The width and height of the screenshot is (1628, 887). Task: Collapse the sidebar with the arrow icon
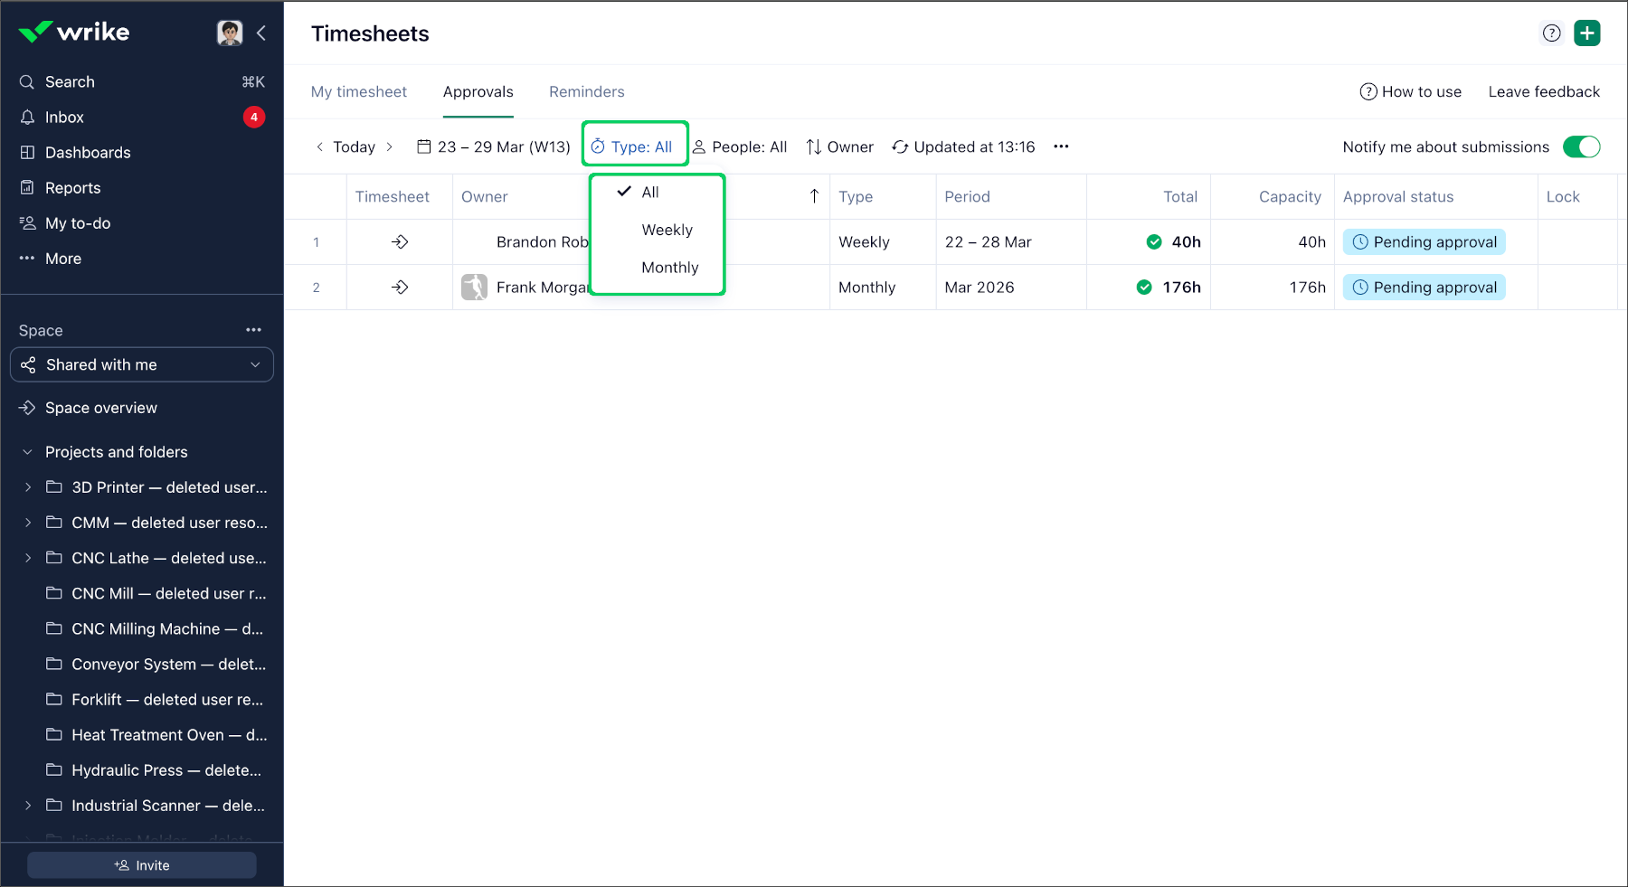tap(261, 33)
